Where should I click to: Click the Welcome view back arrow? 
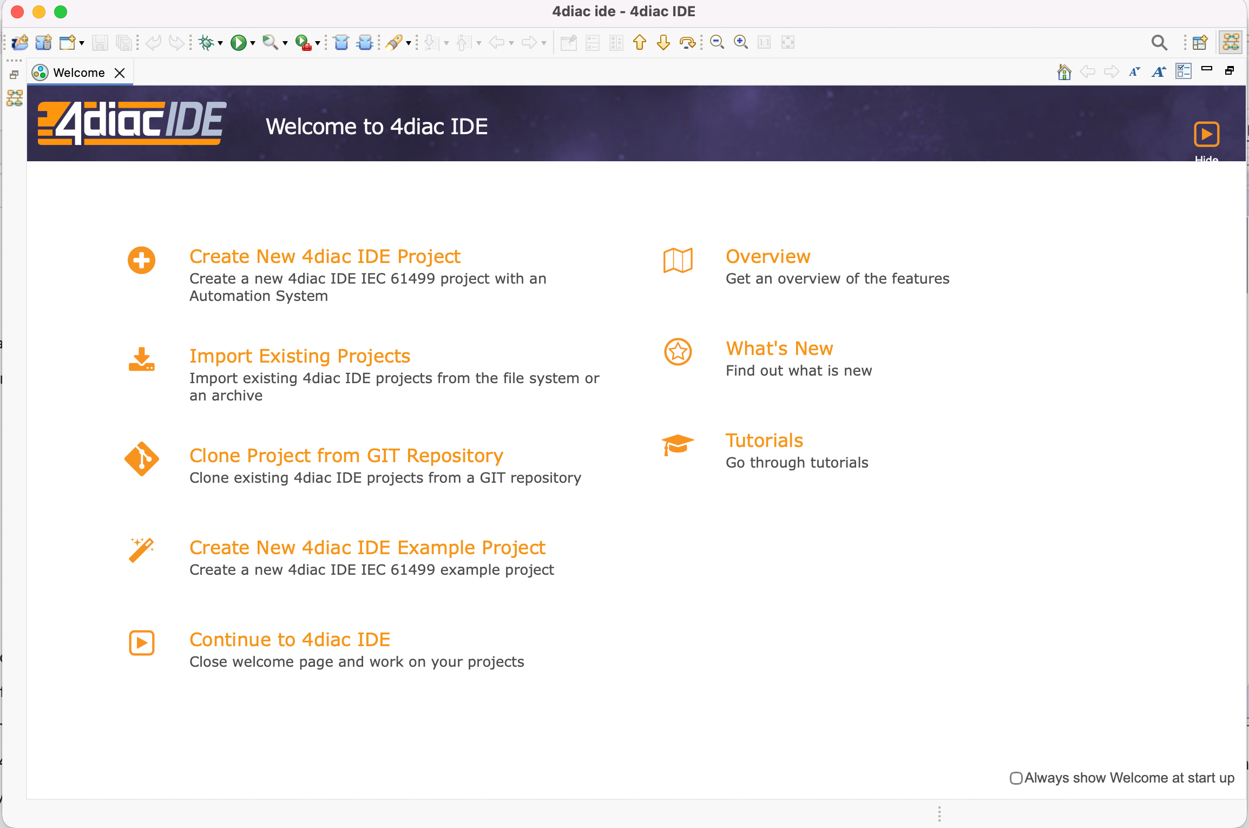click(x=1088, y=71)
